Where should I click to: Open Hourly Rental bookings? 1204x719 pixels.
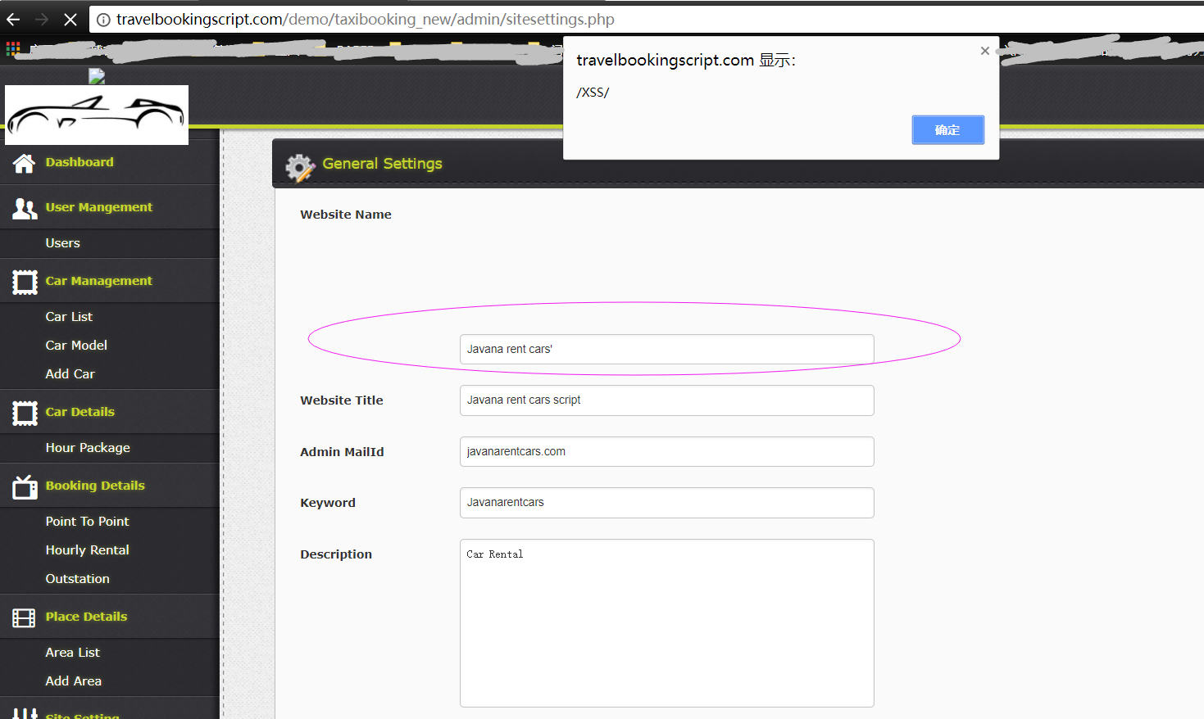click(88, 550)
